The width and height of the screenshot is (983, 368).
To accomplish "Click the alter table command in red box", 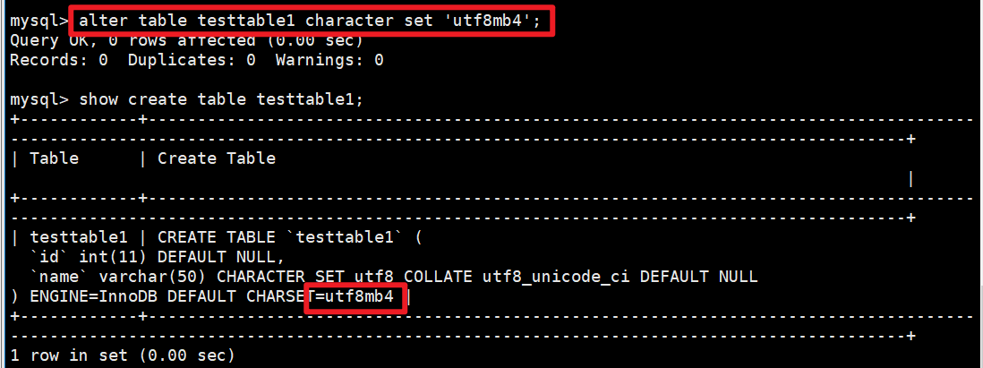I will click(x=310, y=21).
